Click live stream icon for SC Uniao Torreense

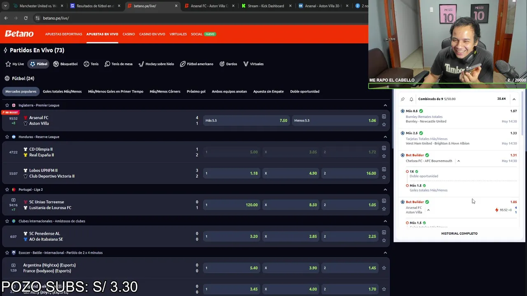pyautogui.click(x=13, y=200)
